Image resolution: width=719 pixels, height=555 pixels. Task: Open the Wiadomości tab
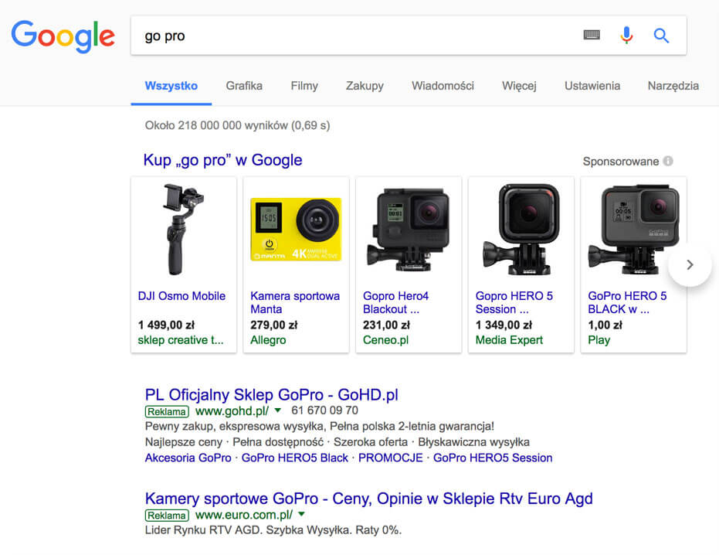click(443, 86)
